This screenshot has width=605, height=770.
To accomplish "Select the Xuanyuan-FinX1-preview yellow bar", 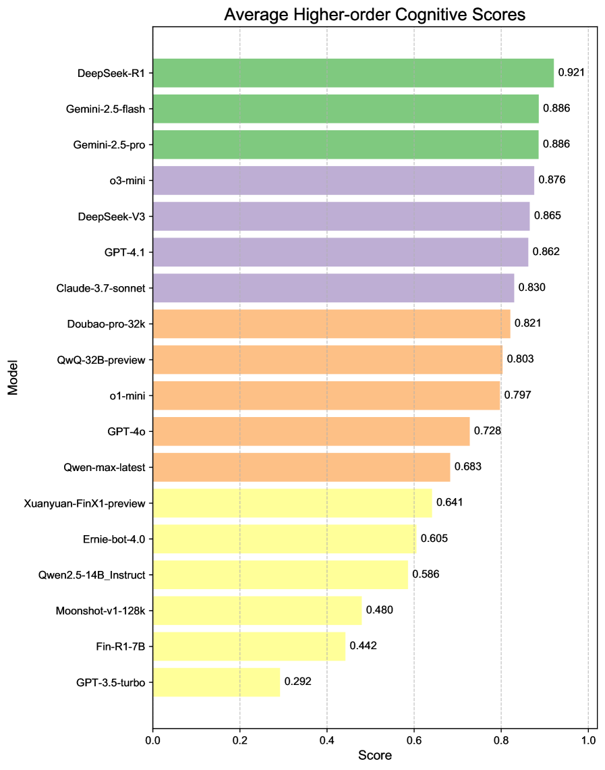I will [293, 503].
